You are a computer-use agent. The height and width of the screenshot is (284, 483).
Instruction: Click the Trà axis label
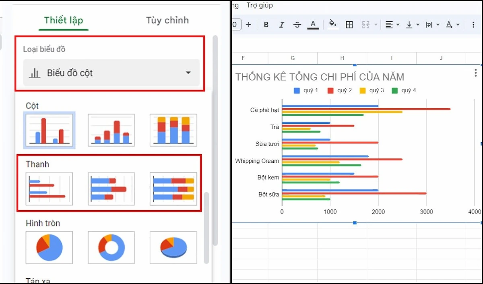(275, 127)
